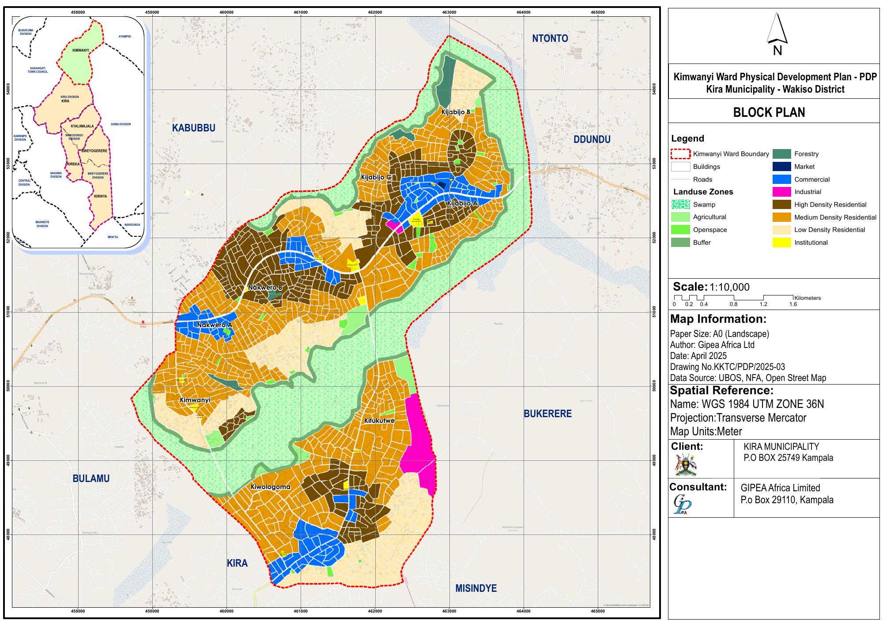Viewport: 883px width, 624px height.
Task: Click the Kimwanyi Ward Boundary legend symbol
Action: click(680, 154)
